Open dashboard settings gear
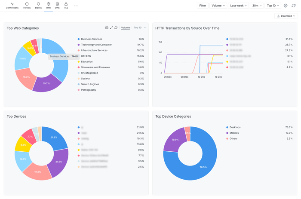The height and width of the screenshot is (199, 301). pyautogui.click(x=286, y=6)
